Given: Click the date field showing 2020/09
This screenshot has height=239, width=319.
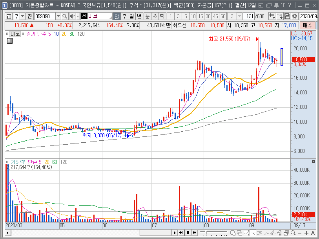Looking at the screenshot, I should [308, 16].
